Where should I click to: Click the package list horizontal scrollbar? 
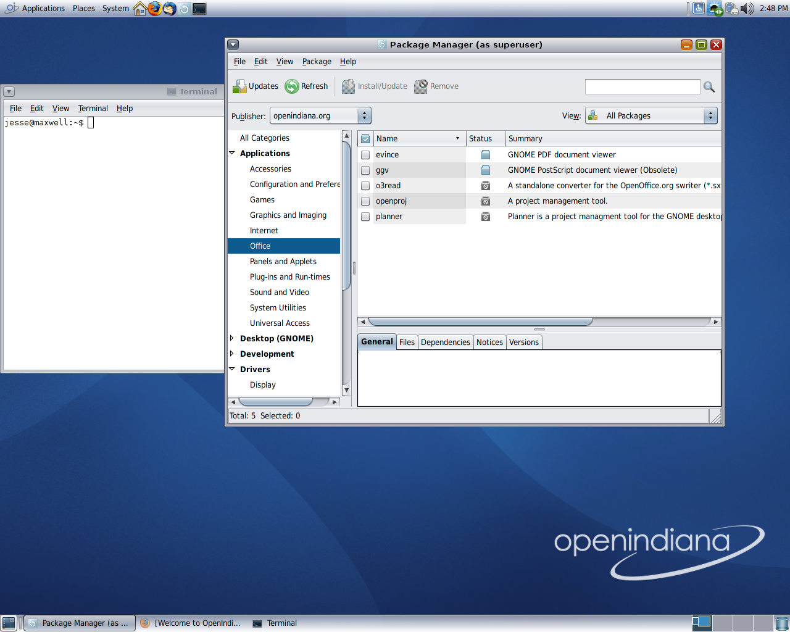(x=480, y=322)
